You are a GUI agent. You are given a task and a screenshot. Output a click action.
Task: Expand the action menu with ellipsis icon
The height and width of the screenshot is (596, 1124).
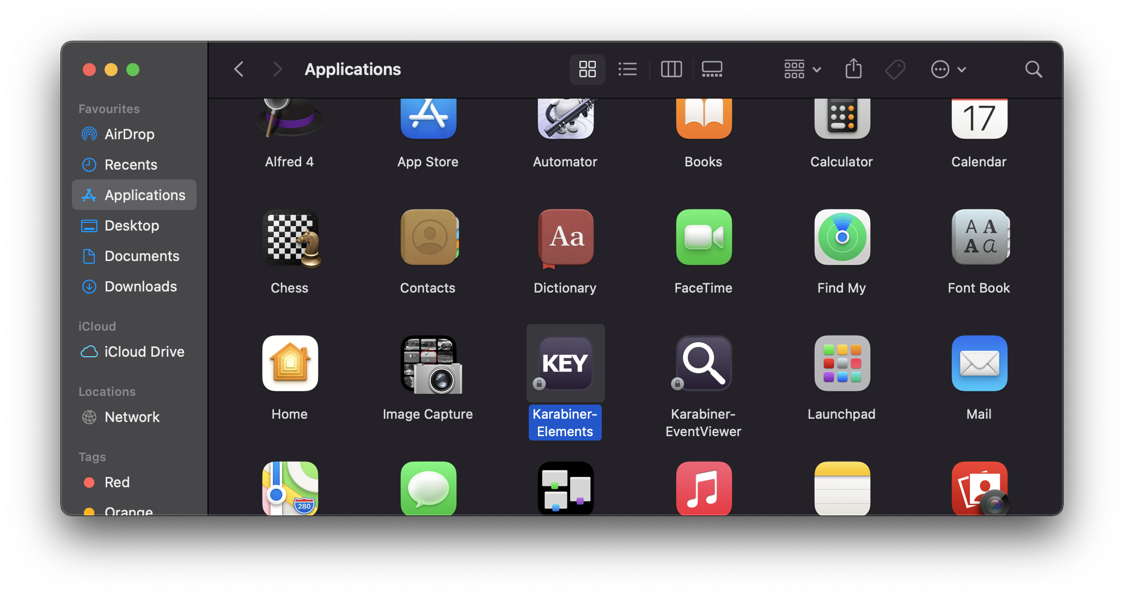[948, 69]
